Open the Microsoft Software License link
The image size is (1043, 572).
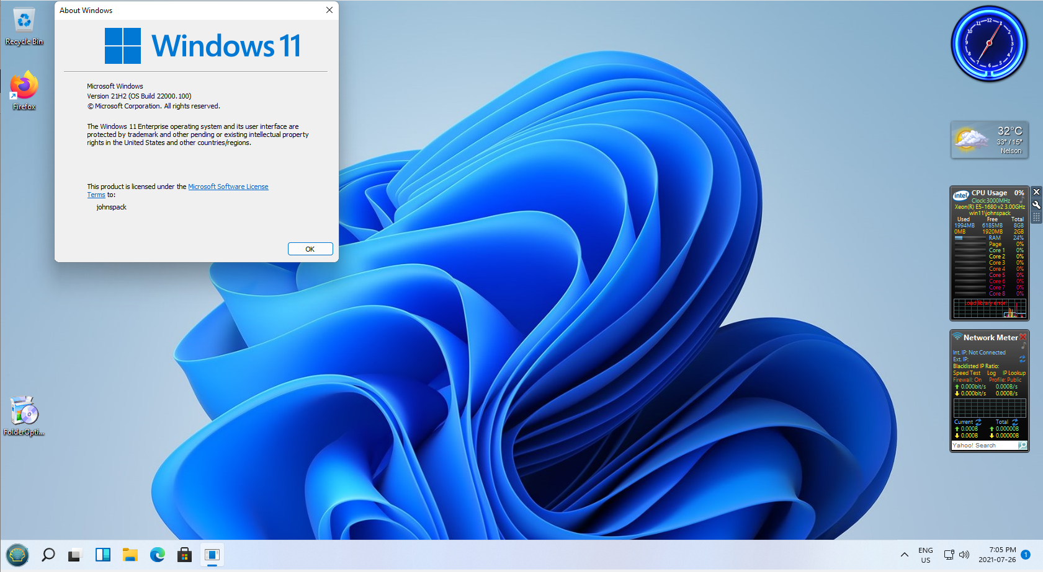[x=228, y=187]
